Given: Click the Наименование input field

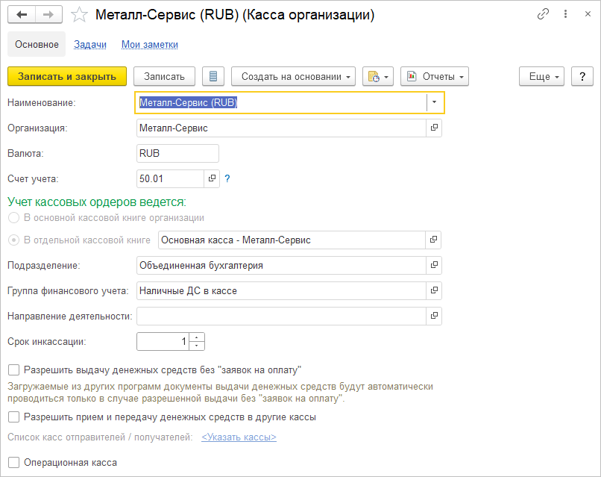Looking at the screenshot, I should coord(281,102).
